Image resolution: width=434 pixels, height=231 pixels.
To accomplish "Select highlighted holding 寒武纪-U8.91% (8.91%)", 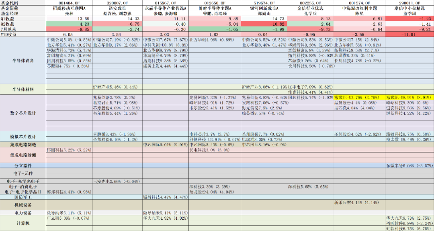I will tap(409, 97).
